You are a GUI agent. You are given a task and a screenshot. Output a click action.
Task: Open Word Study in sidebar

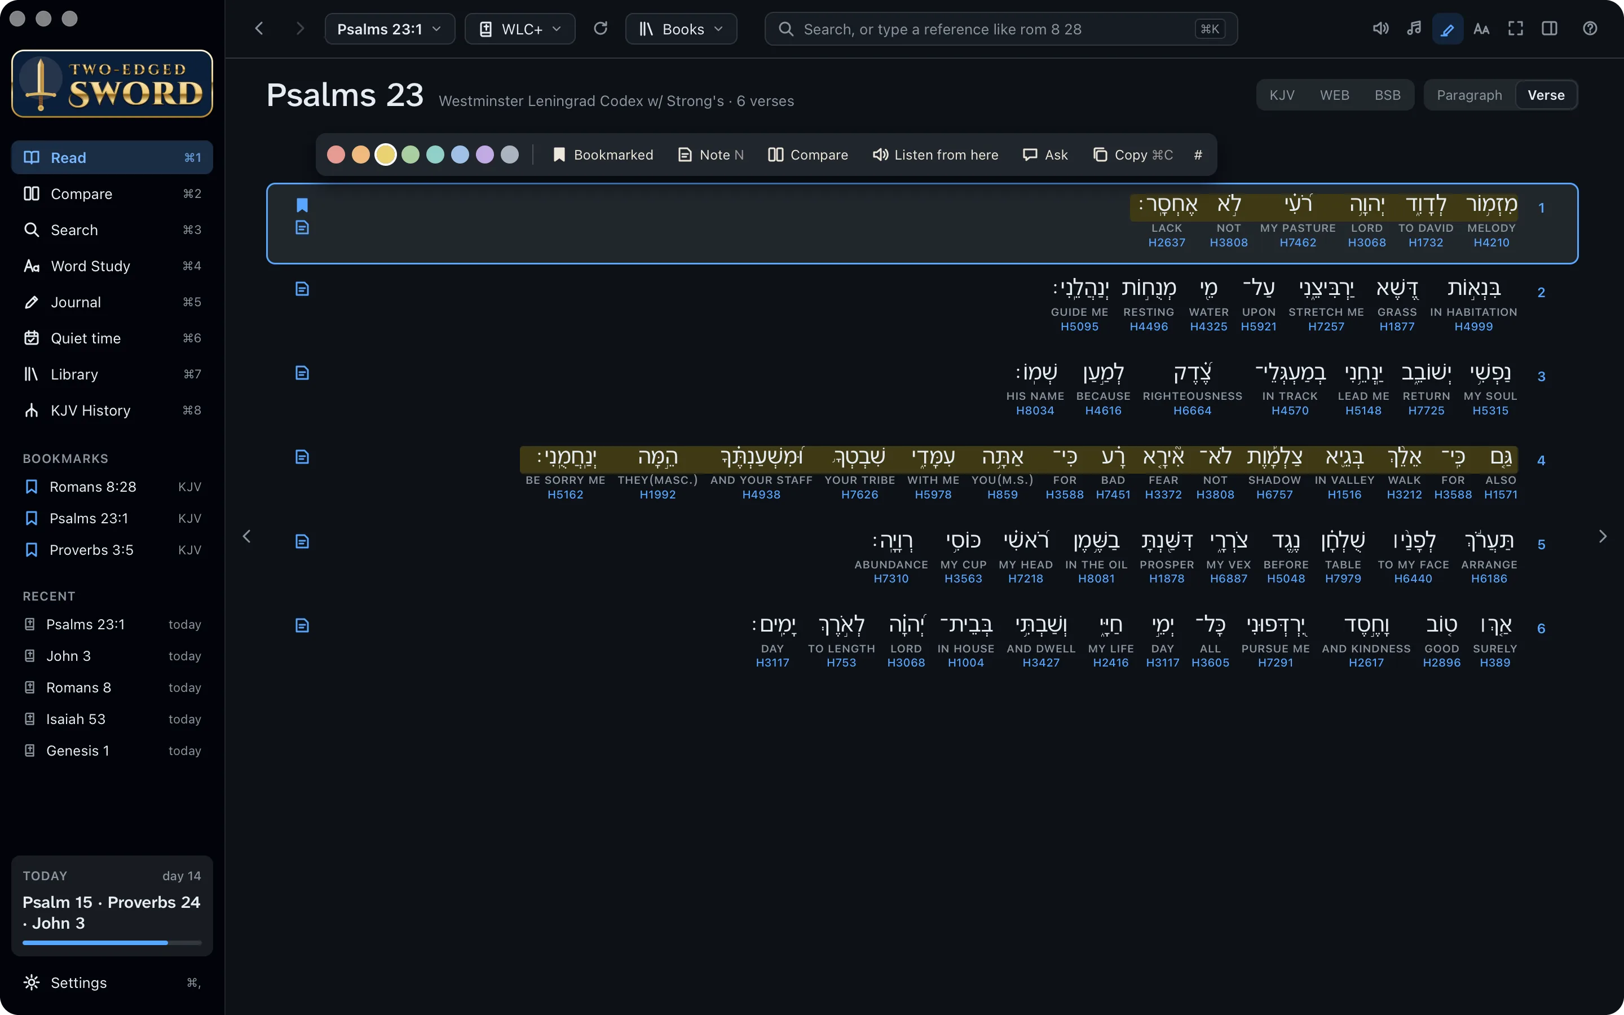pos(112,266)
